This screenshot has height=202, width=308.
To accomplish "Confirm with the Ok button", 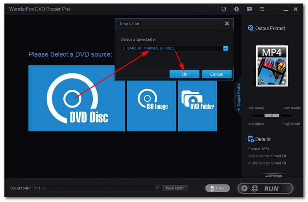I will (x=184, y=74).
